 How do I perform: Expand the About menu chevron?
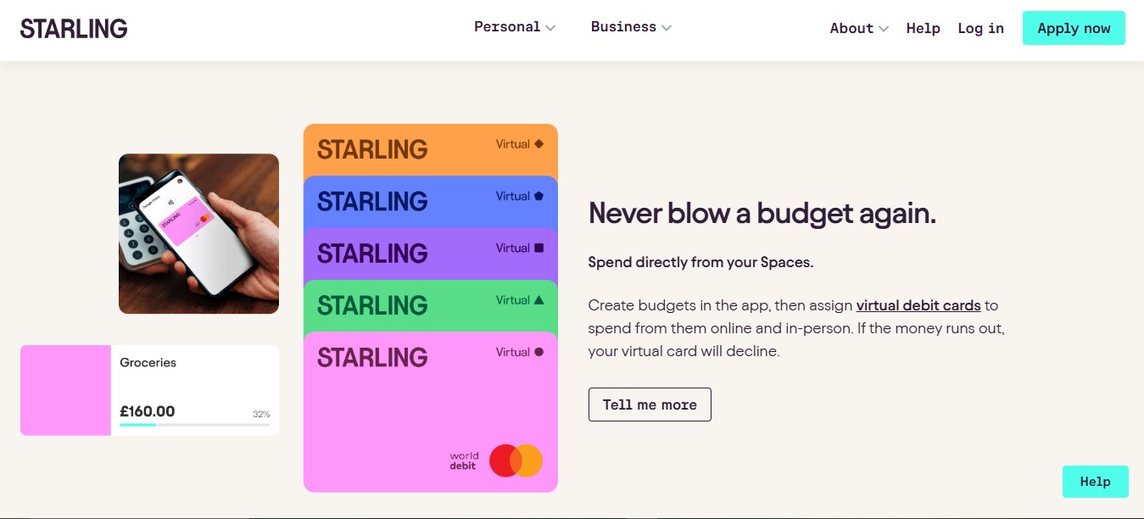884,29
